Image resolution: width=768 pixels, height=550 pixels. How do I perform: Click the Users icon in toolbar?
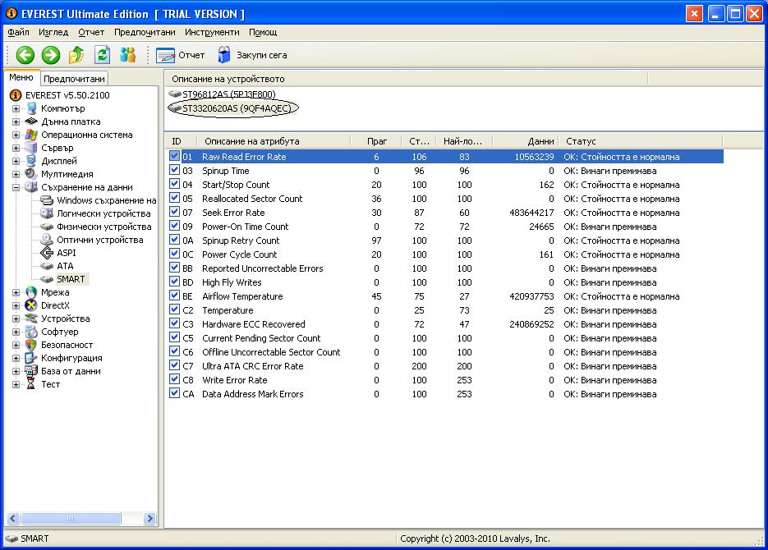pyautogui.click(x=127, y=55)
